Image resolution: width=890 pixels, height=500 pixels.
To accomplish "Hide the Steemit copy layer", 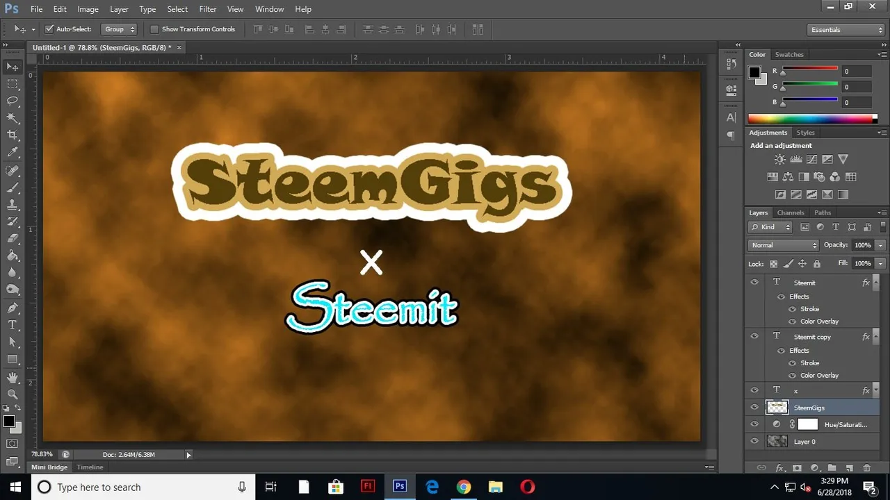I will pos(754,336).
